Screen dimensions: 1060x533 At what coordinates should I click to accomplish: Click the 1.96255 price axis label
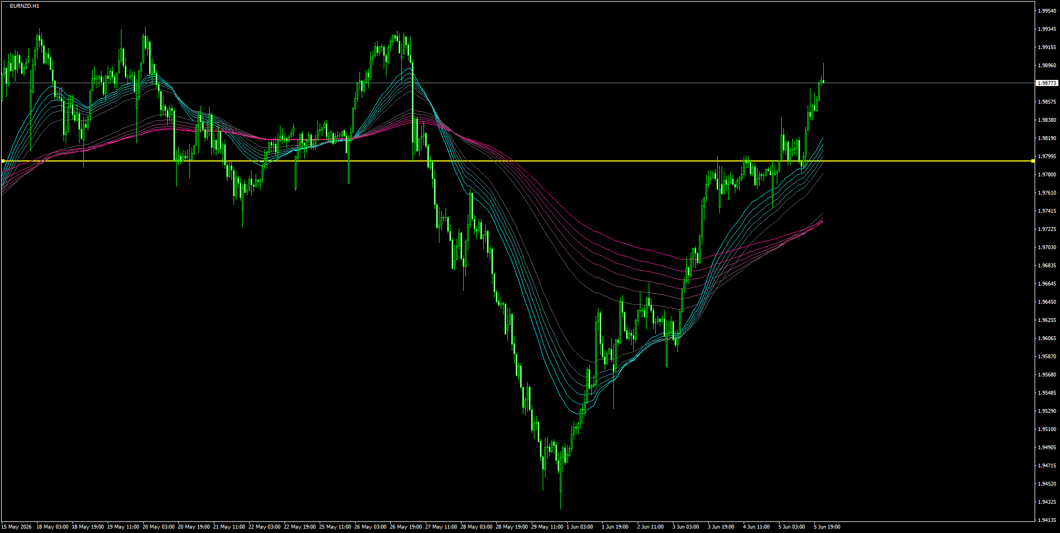pyautogui.click(x=1047, y=320)
